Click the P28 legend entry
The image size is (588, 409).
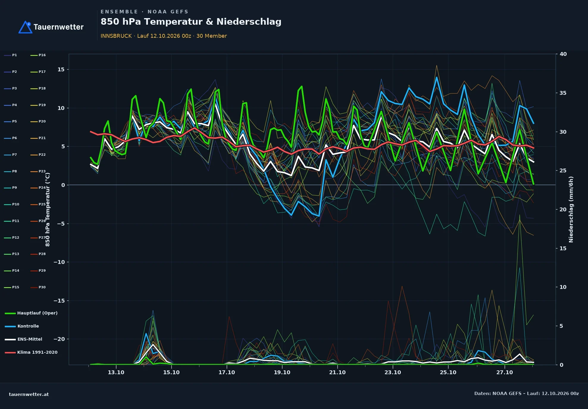click(38, 254)
